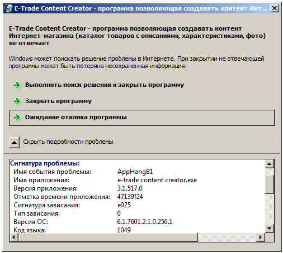This screenshot has height=253, width=283.
Task: Click the application version '3.1.517.0'
Action: [x=130, y=188]
